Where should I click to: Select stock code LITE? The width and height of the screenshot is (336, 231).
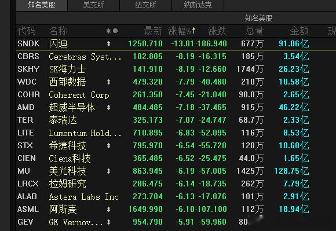[x=25, y=133]
